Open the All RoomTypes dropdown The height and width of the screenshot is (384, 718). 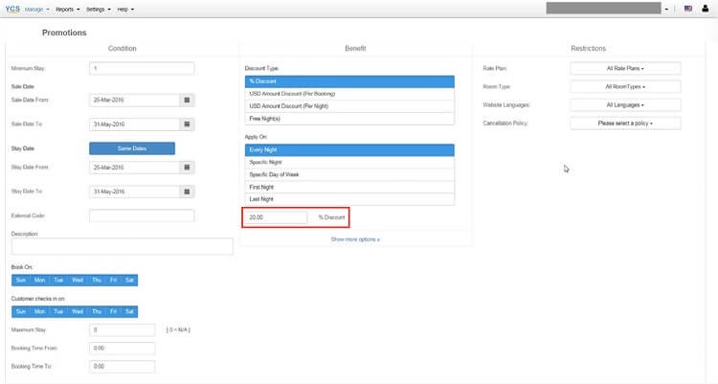pos(625,86)
